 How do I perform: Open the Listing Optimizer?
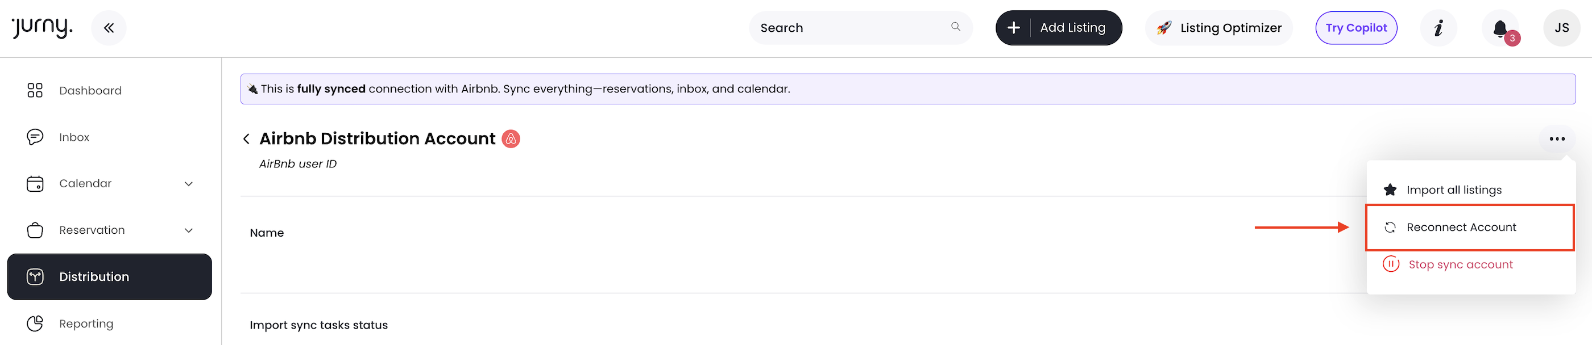pos(1218,28)
